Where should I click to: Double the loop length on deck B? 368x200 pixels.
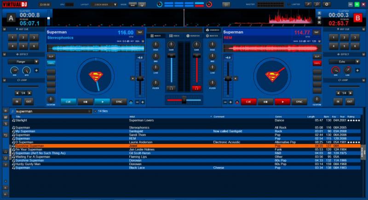coord(351,93)
